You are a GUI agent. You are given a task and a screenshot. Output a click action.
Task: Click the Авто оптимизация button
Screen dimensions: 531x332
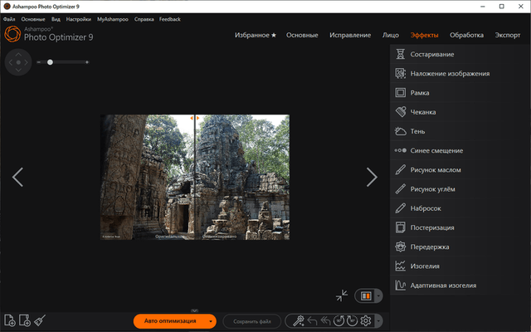[x=169, y=321]
